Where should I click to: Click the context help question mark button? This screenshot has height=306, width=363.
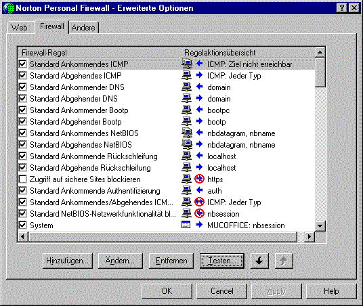point(342,8)
